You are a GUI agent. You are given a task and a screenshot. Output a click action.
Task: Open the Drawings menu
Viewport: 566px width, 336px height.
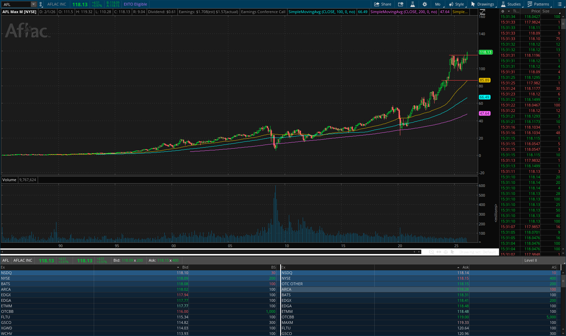point(483,4)
